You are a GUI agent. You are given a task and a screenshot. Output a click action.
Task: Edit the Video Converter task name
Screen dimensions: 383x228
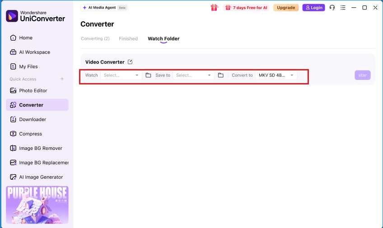tap(130, 62)
